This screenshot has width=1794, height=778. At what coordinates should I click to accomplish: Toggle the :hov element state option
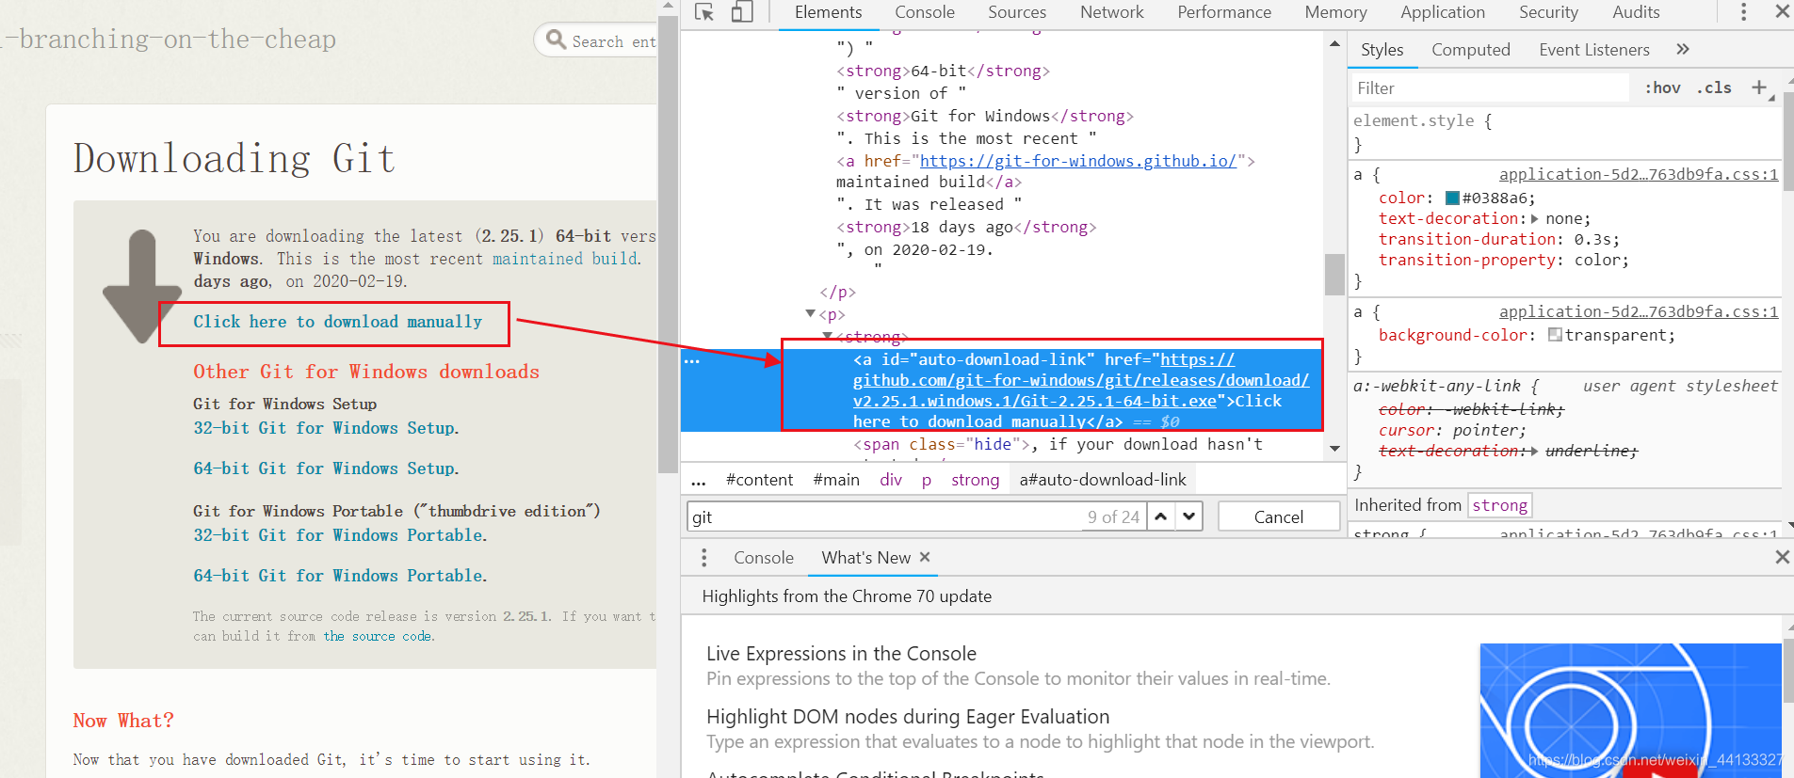coord(1662,87)
